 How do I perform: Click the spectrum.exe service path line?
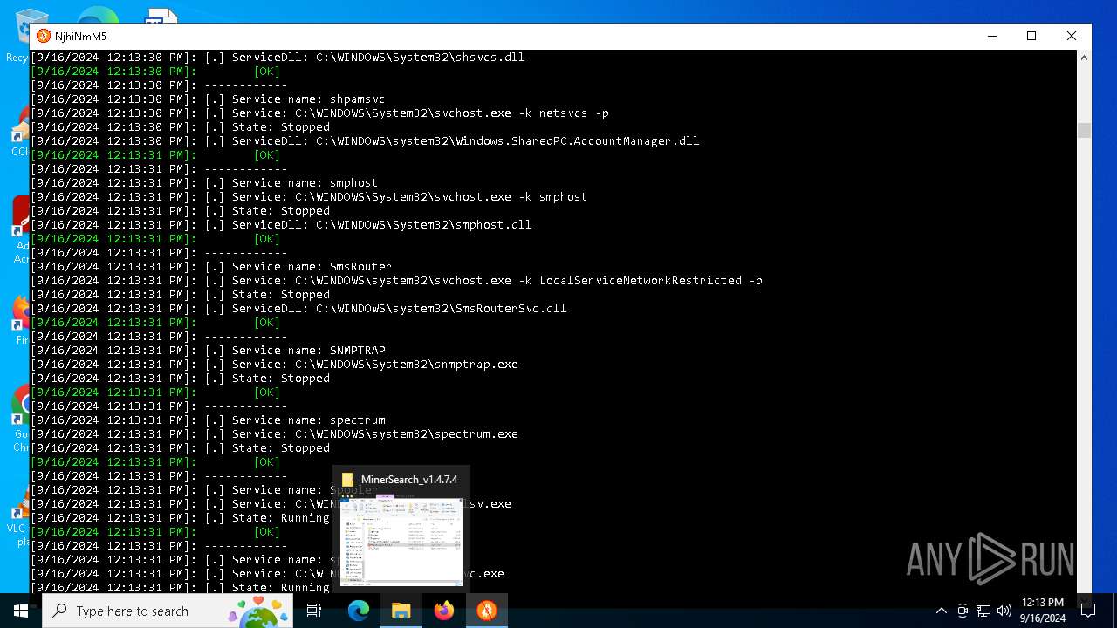click(x=274, y=434)
